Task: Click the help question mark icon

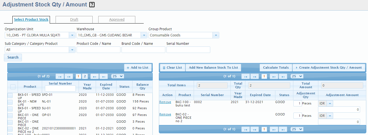Action: pos(92,5)
